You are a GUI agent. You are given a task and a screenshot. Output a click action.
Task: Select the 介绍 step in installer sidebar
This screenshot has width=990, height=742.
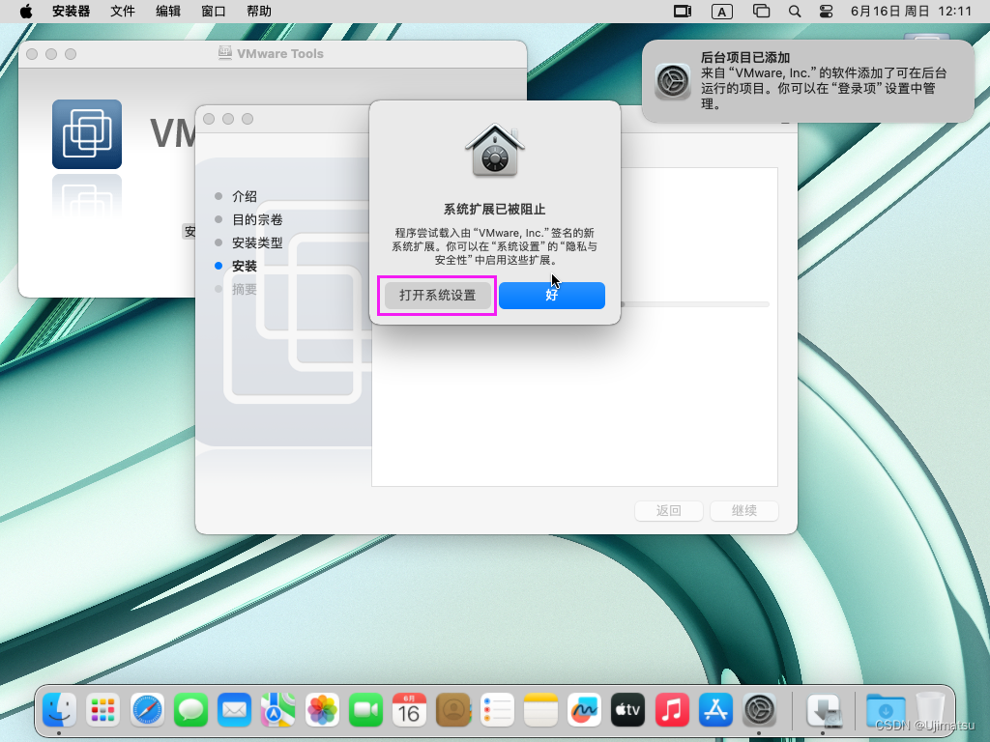245,196
